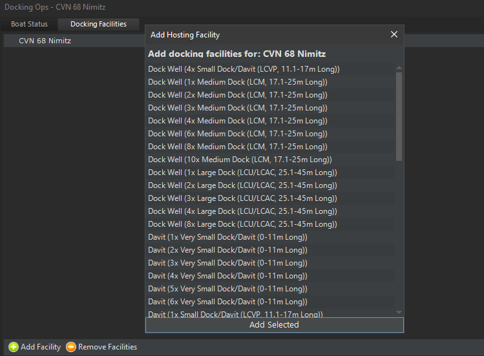Select Dock Well 8x Large Dock
Screen dimensions: 484x356
(271, 224)
